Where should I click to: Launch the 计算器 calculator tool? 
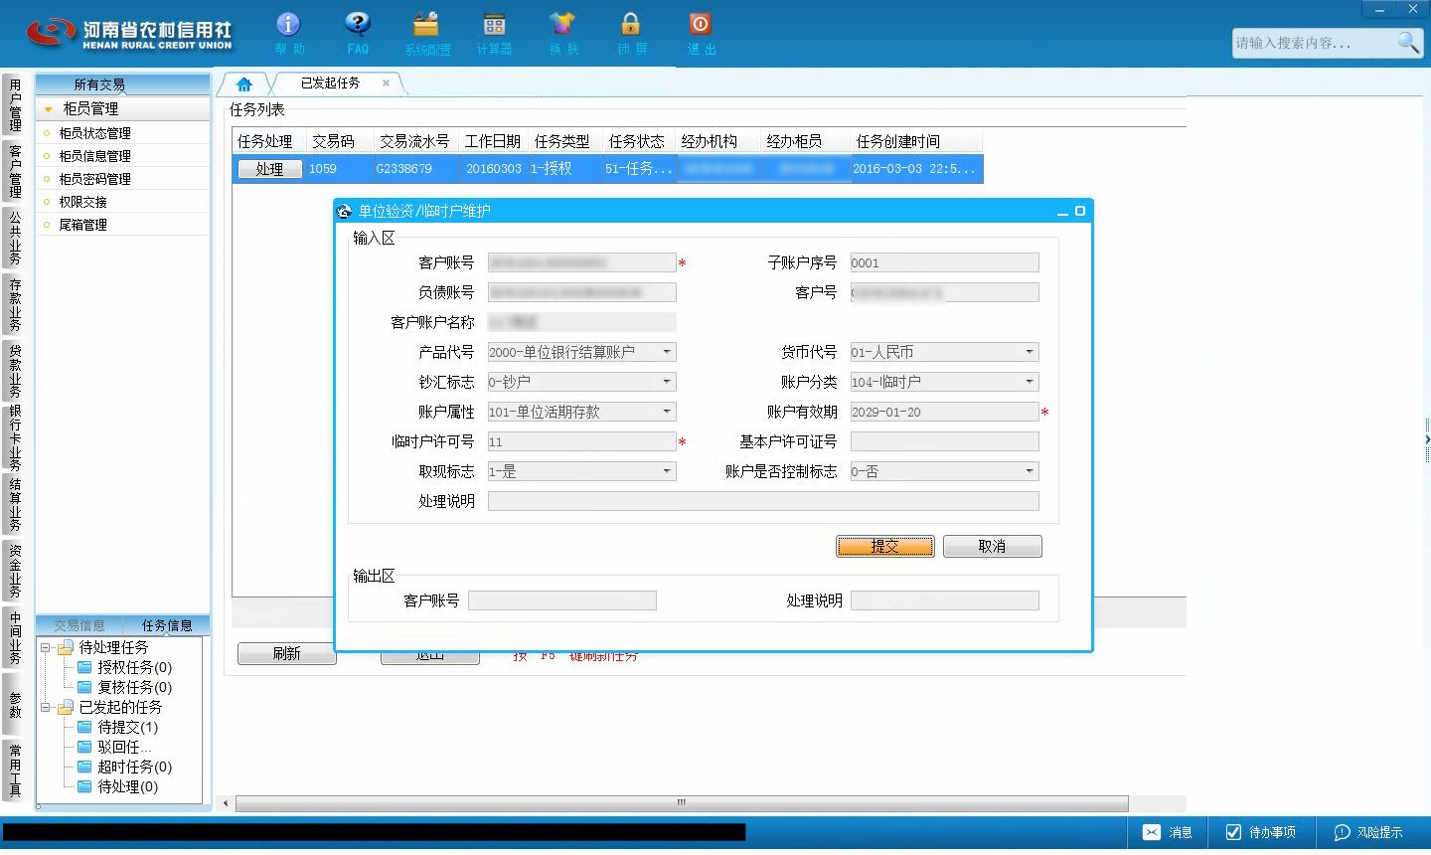coord(494,33)
